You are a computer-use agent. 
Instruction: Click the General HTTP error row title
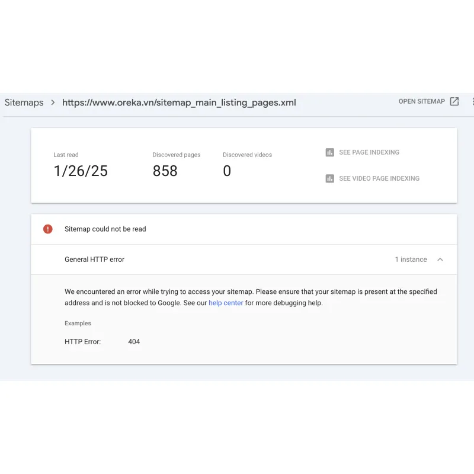click(94, 260)
